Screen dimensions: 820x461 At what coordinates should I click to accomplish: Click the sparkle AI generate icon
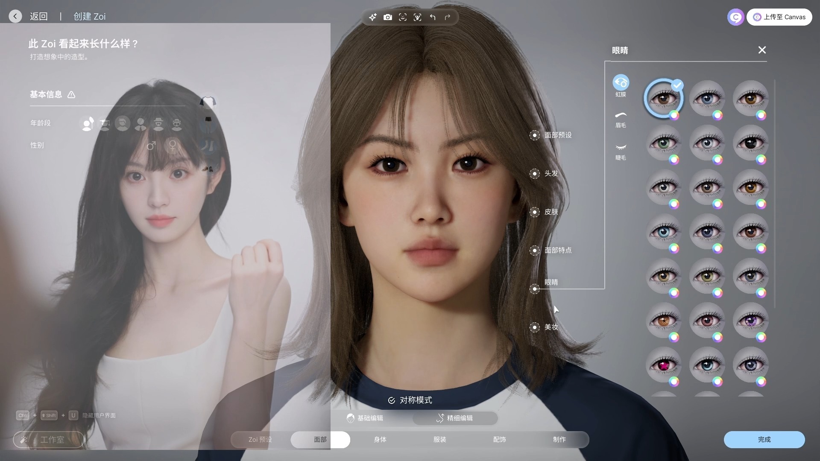pos(373,17)
